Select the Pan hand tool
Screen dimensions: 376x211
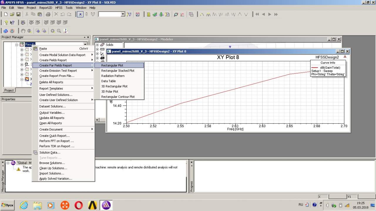(x=23, y=31)
